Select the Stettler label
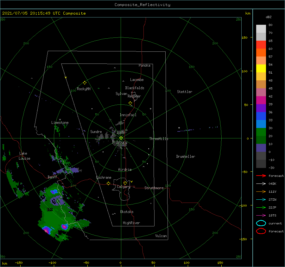The width and height of the screenshot is (285, 267). [185, 92]
